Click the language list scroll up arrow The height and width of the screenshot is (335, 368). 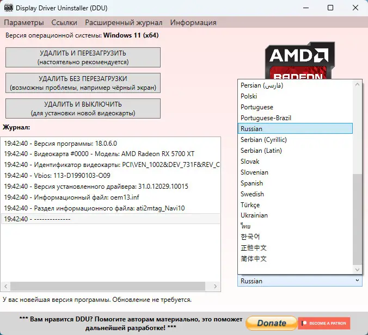358,84
